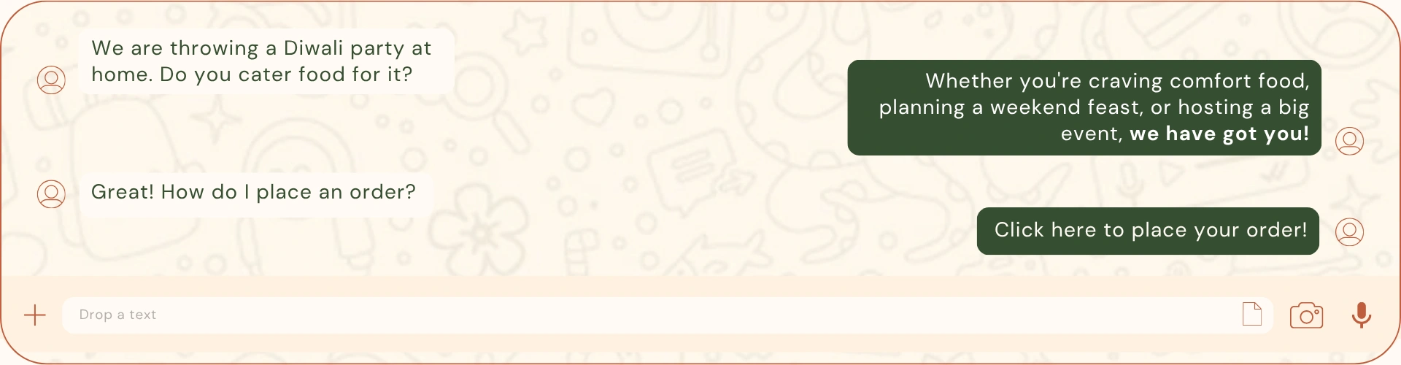Screen dimensions: 1401x365
Task: Click the word 'Diwali' in first message
Action: pyautogui.click(x=313, y=48)
